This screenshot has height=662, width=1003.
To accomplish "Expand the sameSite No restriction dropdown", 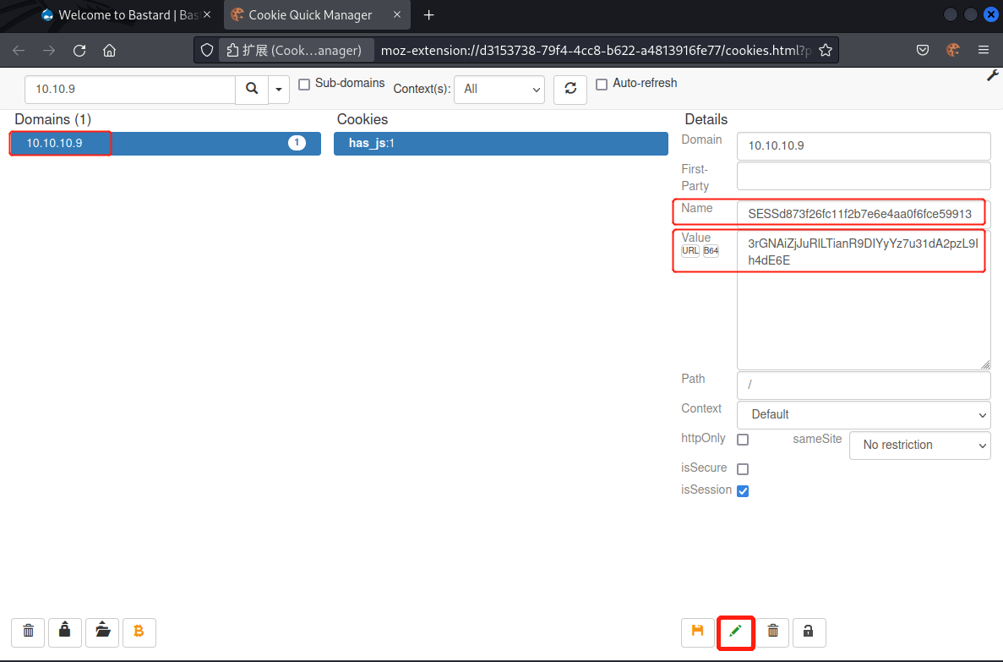I will pyautogui.click(x=919, y=445).
